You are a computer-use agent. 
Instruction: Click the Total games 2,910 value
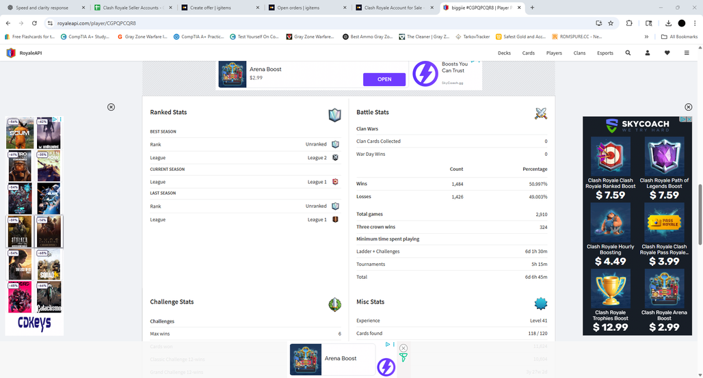(x=541, y=215)
